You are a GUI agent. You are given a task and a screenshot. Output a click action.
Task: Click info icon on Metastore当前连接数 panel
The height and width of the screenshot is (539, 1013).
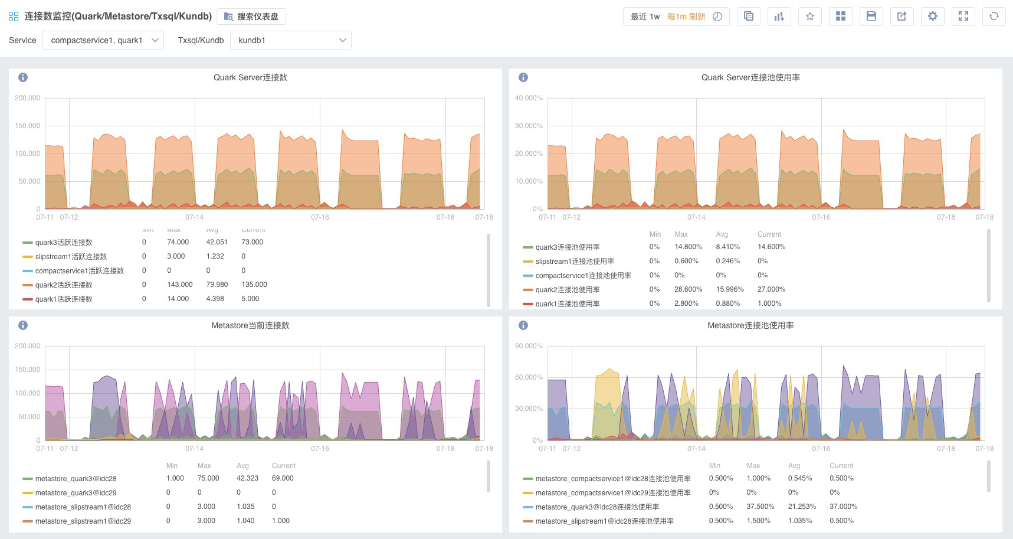click(x=23, y=325)
